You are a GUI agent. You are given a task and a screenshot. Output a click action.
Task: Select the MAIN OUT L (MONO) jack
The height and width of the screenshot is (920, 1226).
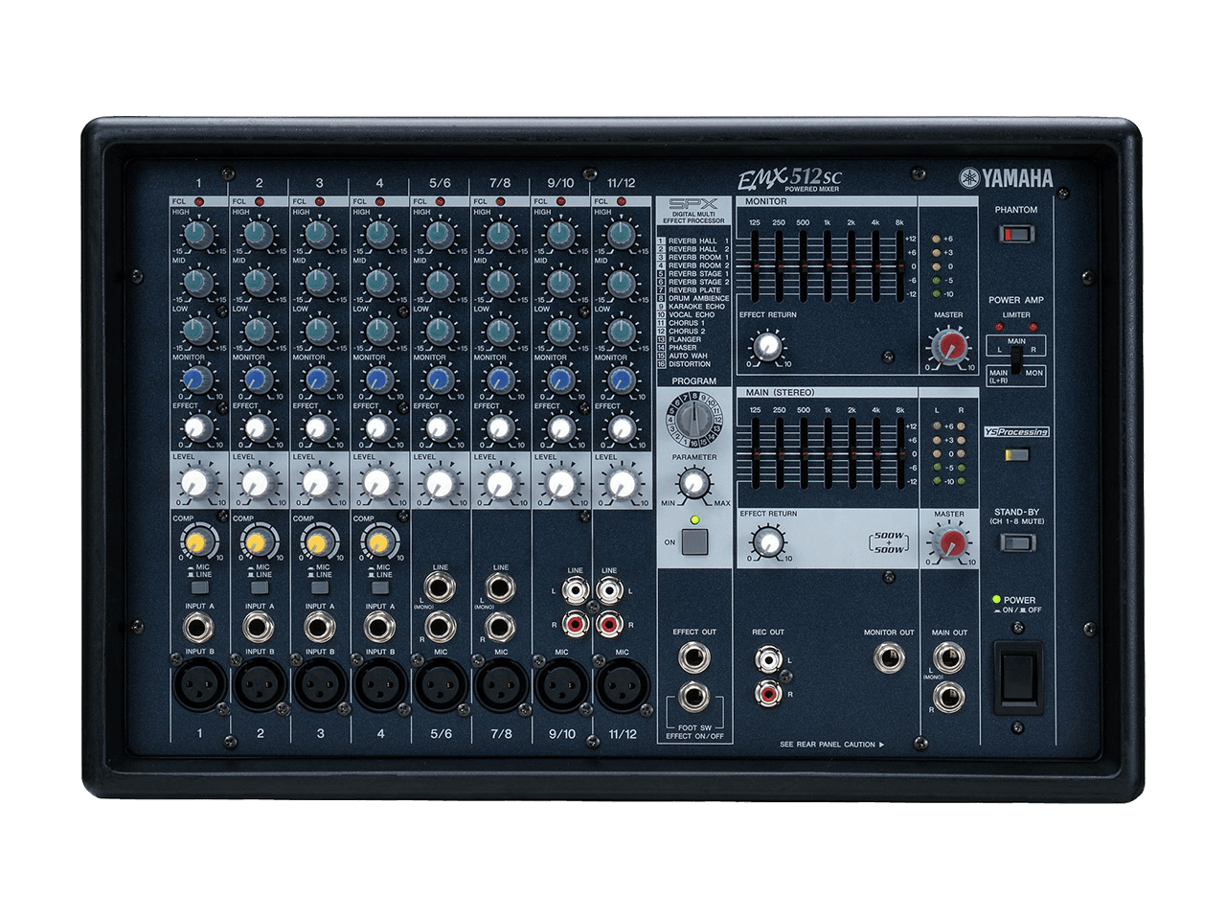(x=949, y=657)
